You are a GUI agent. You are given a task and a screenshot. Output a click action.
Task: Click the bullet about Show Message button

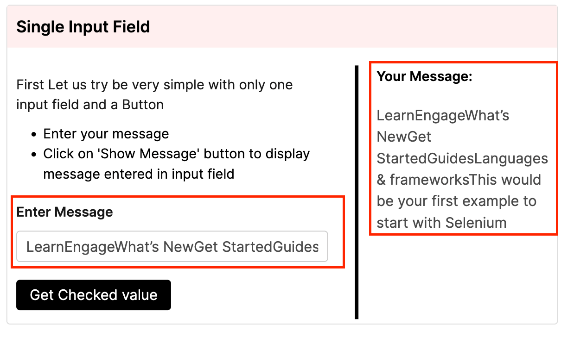176,154
